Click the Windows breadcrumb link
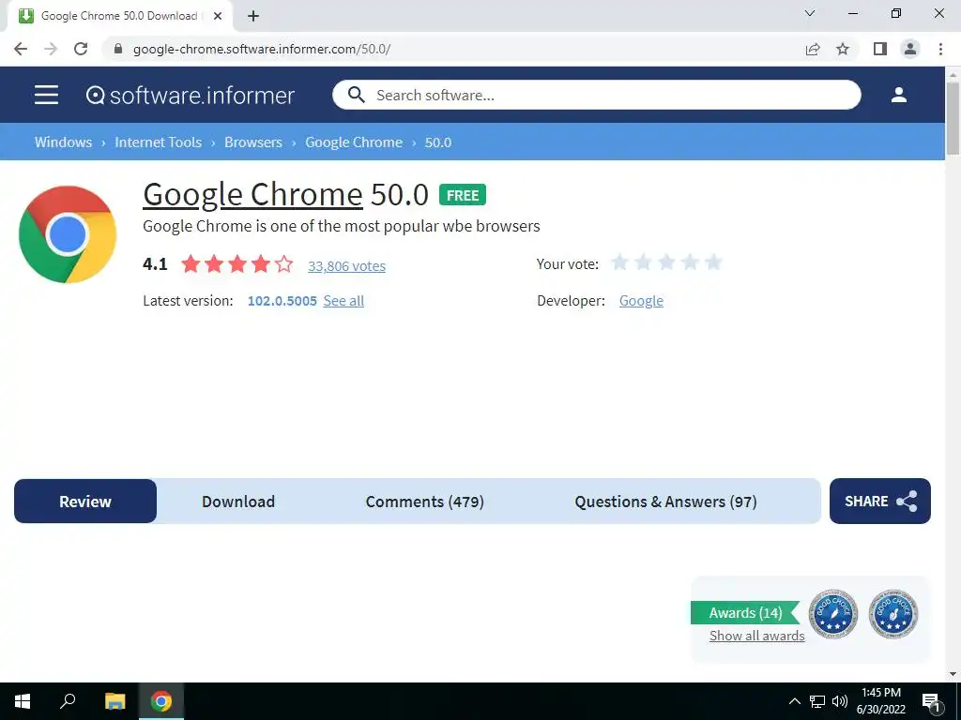This screenshot has height=720, width=961. [63, 142]
